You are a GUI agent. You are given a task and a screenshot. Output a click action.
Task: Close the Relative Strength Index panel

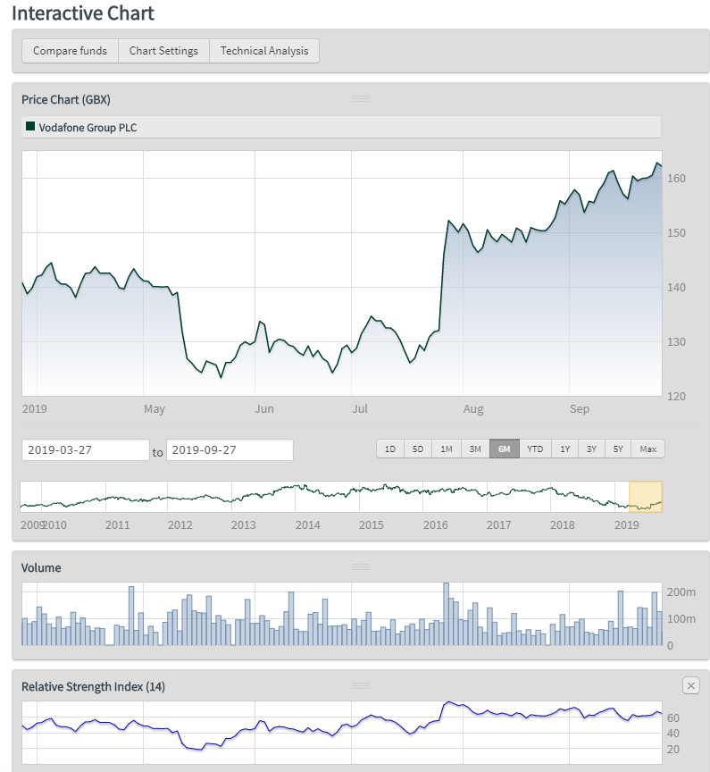[691, 685]
